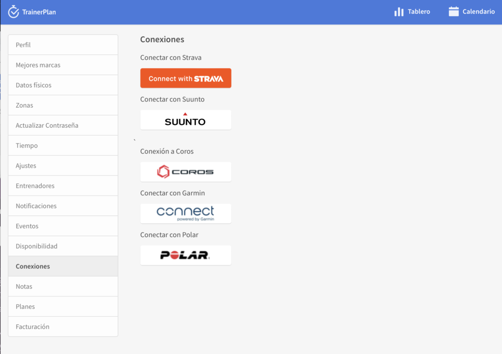Open Zonas in the sidebar
The width and height of the screenshot is (502, 354).
63,105
